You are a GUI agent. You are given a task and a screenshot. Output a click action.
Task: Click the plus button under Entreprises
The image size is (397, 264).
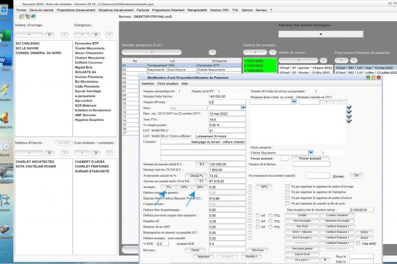[82, 35]
